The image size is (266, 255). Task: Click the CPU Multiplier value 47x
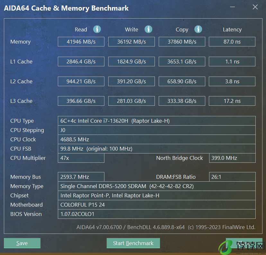click(x=81, y=158)
